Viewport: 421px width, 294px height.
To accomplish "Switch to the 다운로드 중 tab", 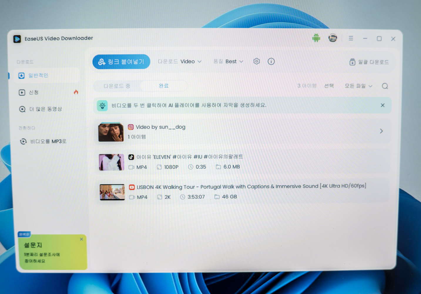I will click(x=117, y=86).
